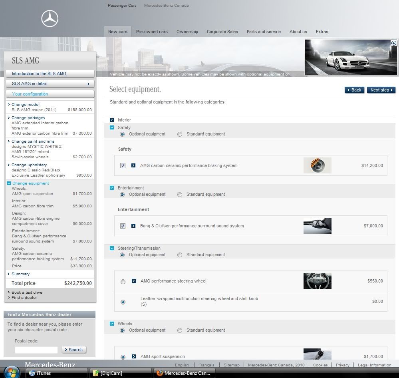Open Change model in configuration sidebar
Screen dimensions: 399x378
click(26, 104)
